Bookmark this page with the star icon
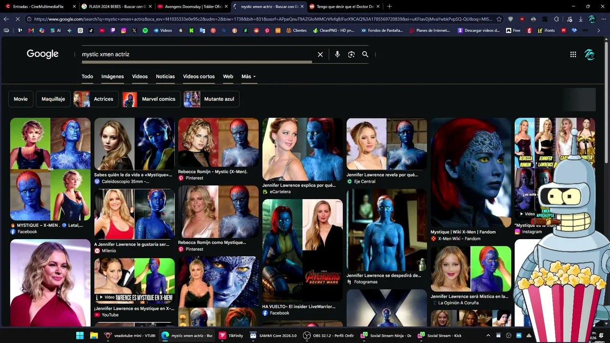 (x=499, y=19)
